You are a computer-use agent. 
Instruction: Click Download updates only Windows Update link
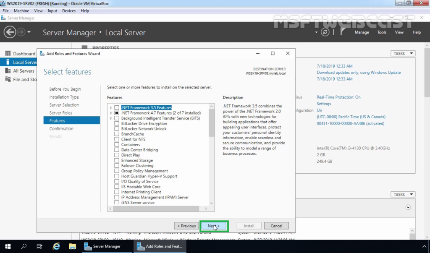359,72
